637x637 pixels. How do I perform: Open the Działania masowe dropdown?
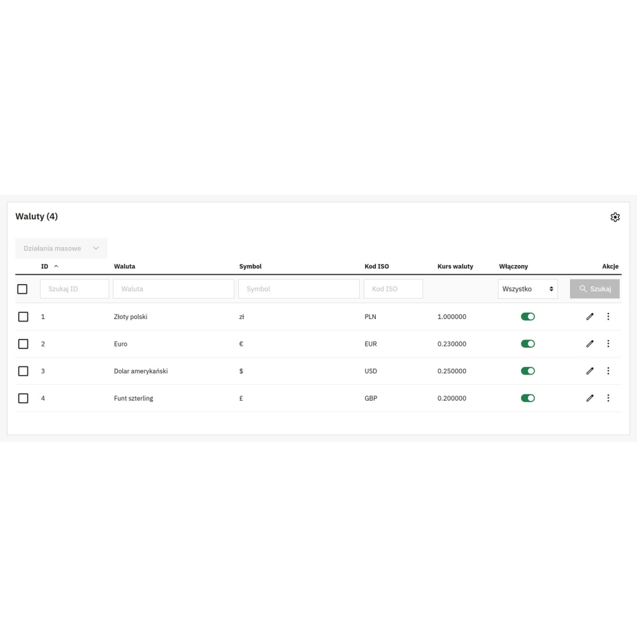61,248
